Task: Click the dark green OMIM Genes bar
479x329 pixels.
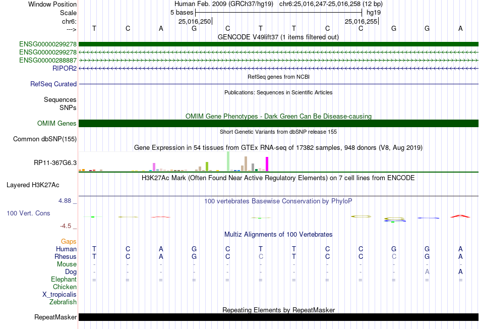Action: 278,123
